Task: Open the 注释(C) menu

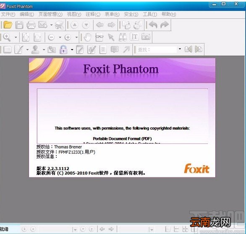Action: pos(93,14)
